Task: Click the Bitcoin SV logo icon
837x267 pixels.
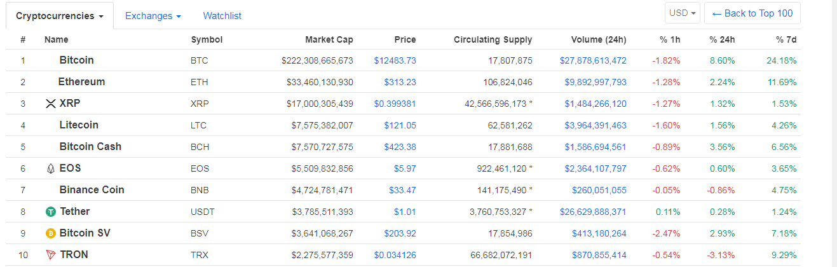Action: tap(51, 233)
